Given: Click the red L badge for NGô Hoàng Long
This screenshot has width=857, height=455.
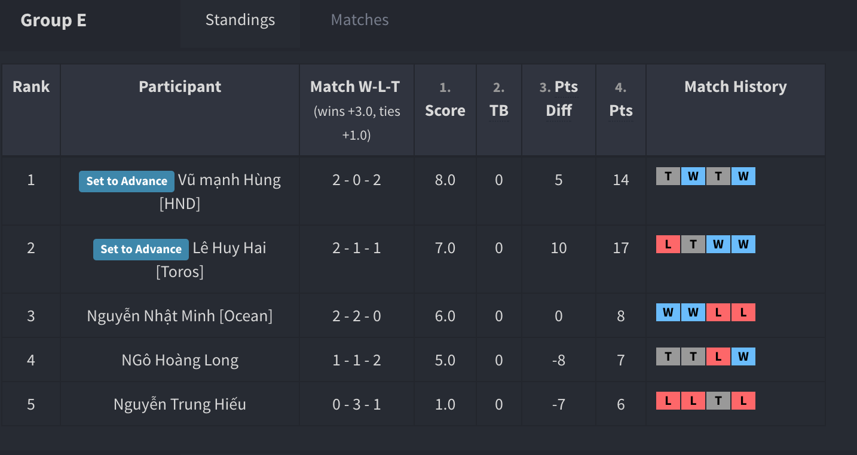Looking at the screenshot, I should 718,356.
